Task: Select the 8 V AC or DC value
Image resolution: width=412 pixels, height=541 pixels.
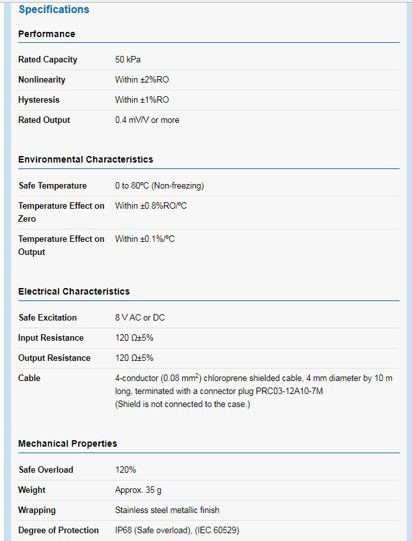Action: 140,317
